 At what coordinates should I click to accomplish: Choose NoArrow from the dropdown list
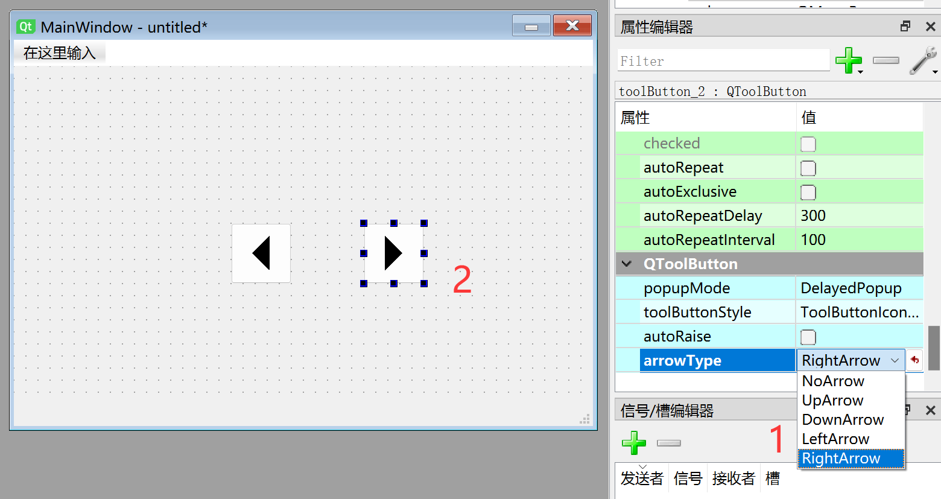pyautogui.click(x=851, y=381)
